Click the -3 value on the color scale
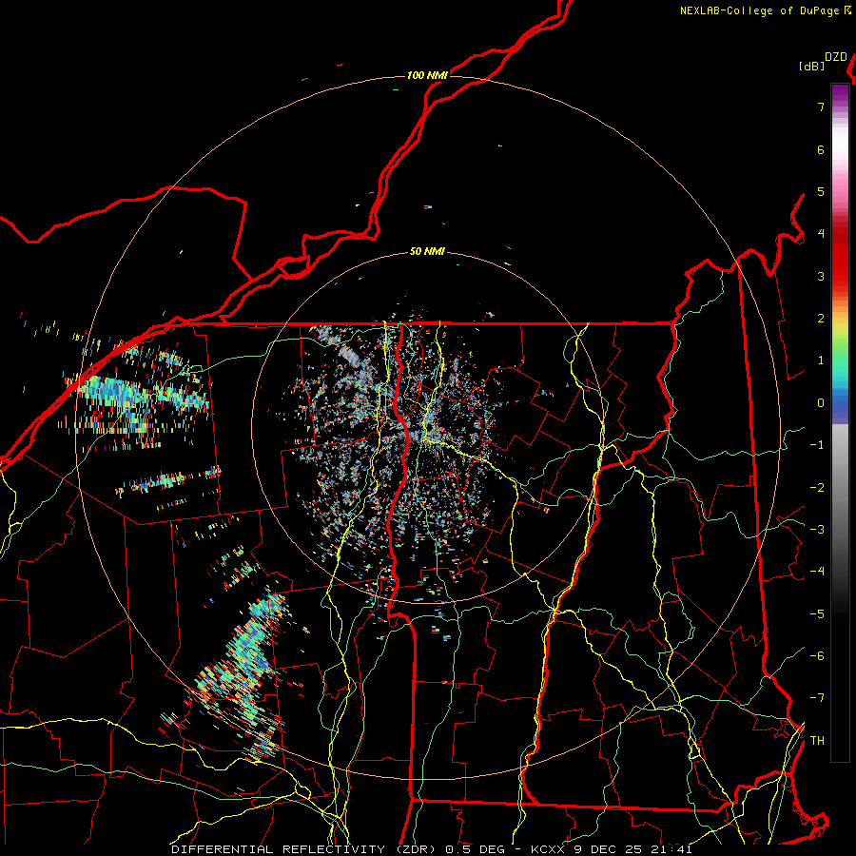Screen dimensions: 856x856 pyautogui.click(x=817, y=530)
